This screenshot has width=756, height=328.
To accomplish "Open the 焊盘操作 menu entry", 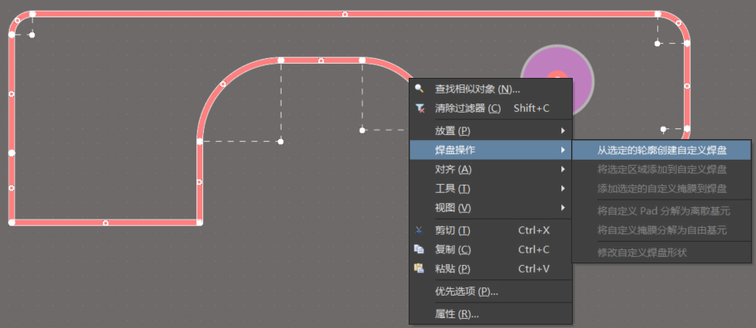I will [x=491, y=150].
